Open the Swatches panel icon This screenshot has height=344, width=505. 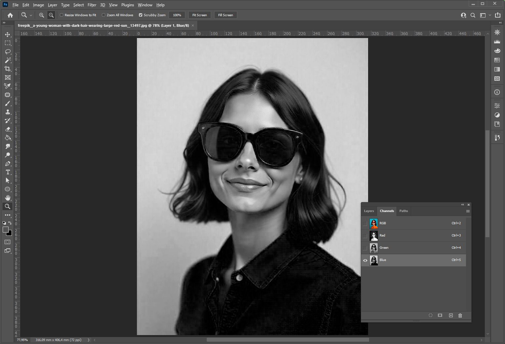pyautogui.click(x=497, y=60)
